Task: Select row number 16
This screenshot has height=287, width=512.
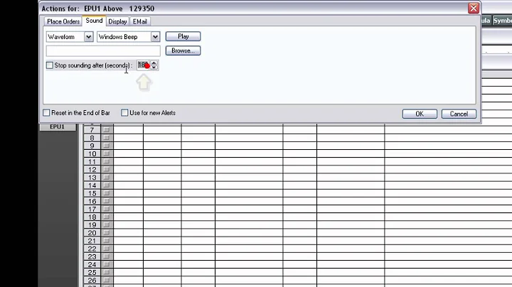Action: click(92, 201)
